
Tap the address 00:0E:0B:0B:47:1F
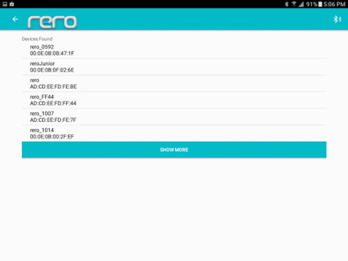52,53
